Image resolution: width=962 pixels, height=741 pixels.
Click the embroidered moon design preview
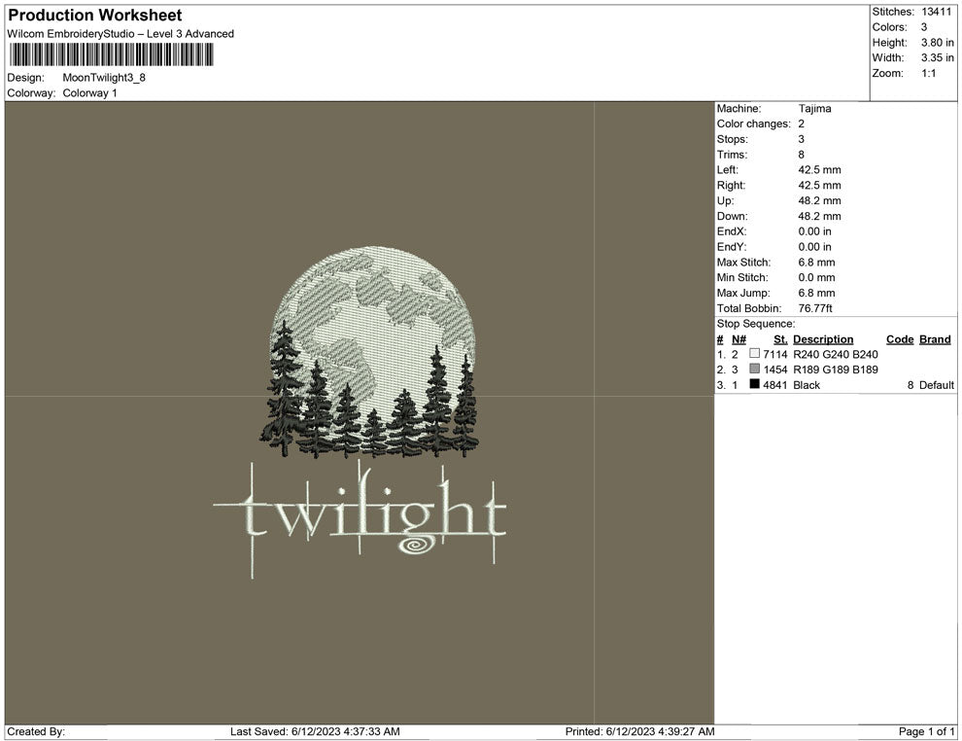click(x=371, y=351)
